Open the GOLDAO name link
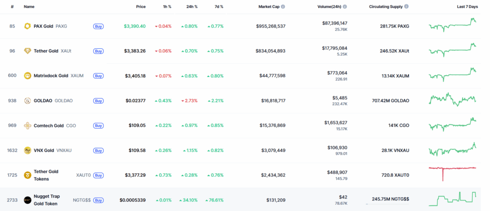 (43, 100)
